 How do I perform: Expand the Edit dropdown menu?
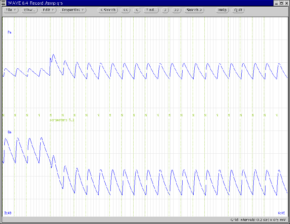click(49, 10)
